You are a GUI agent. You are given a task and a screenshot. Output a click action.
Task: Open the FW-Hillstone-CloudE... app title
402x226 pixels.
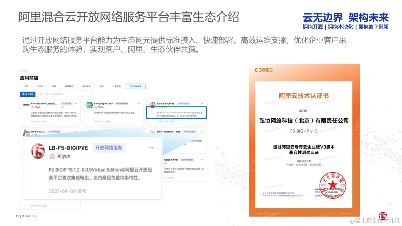[44, 104]
